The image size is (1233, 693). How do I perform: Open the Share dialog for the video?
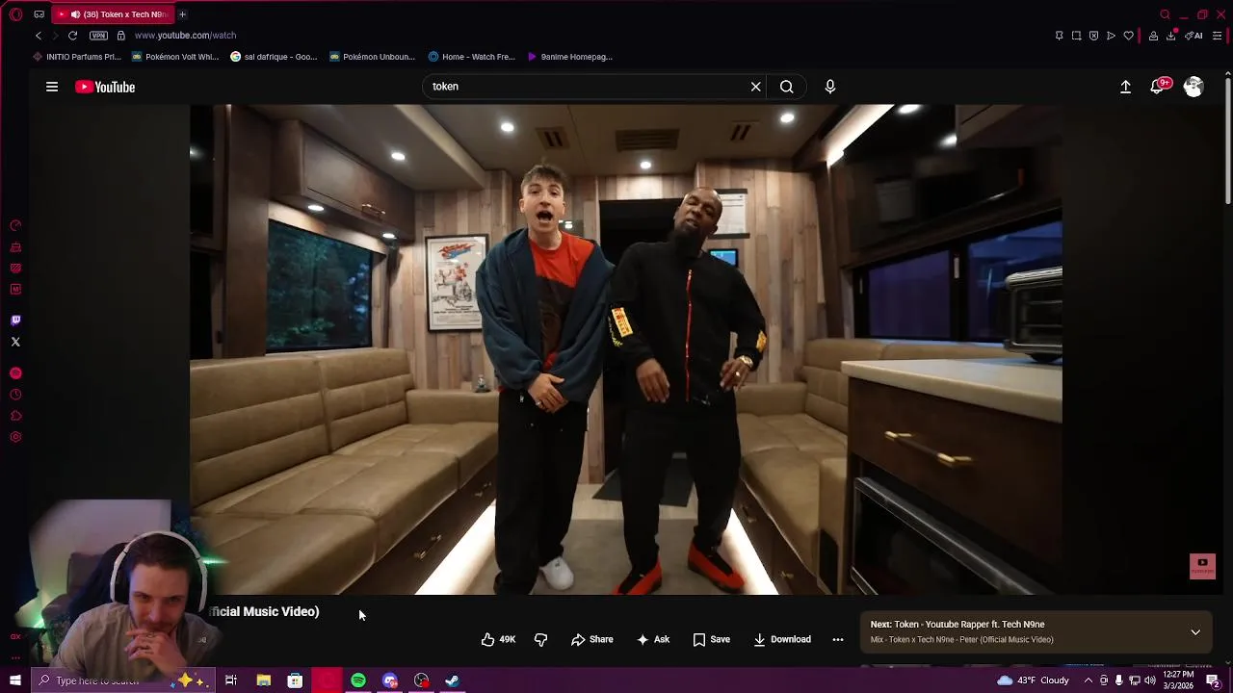click(x=591, y=640)
